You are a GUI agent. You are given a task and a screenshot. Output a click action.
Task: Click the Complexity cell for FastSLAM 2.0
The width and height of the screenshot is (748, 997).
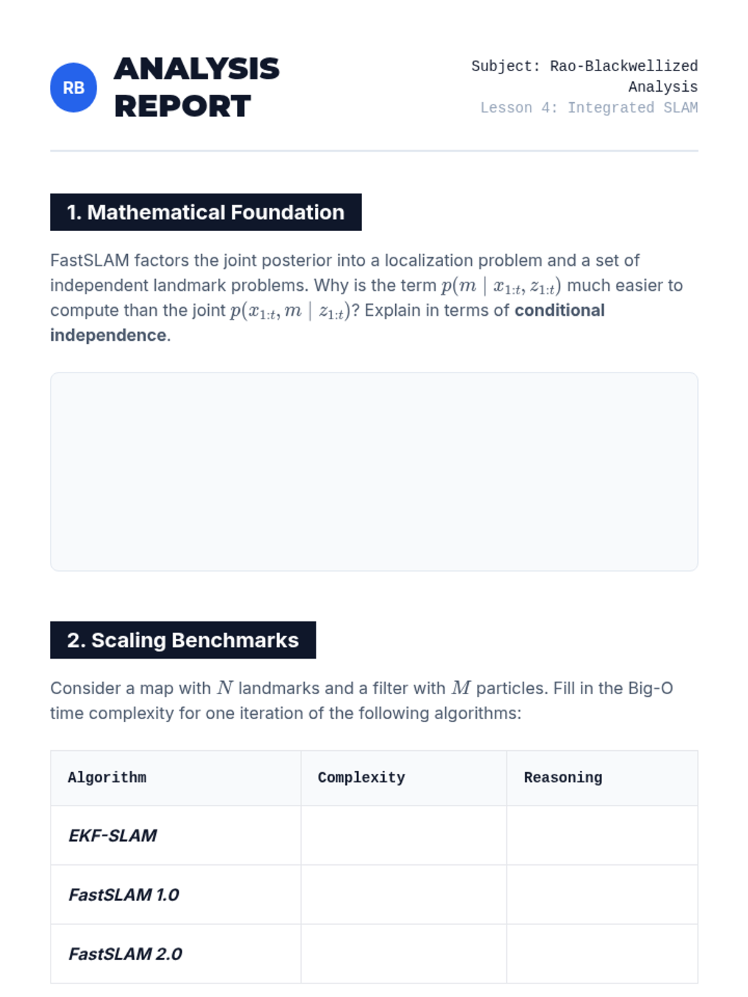pos(403,954)
